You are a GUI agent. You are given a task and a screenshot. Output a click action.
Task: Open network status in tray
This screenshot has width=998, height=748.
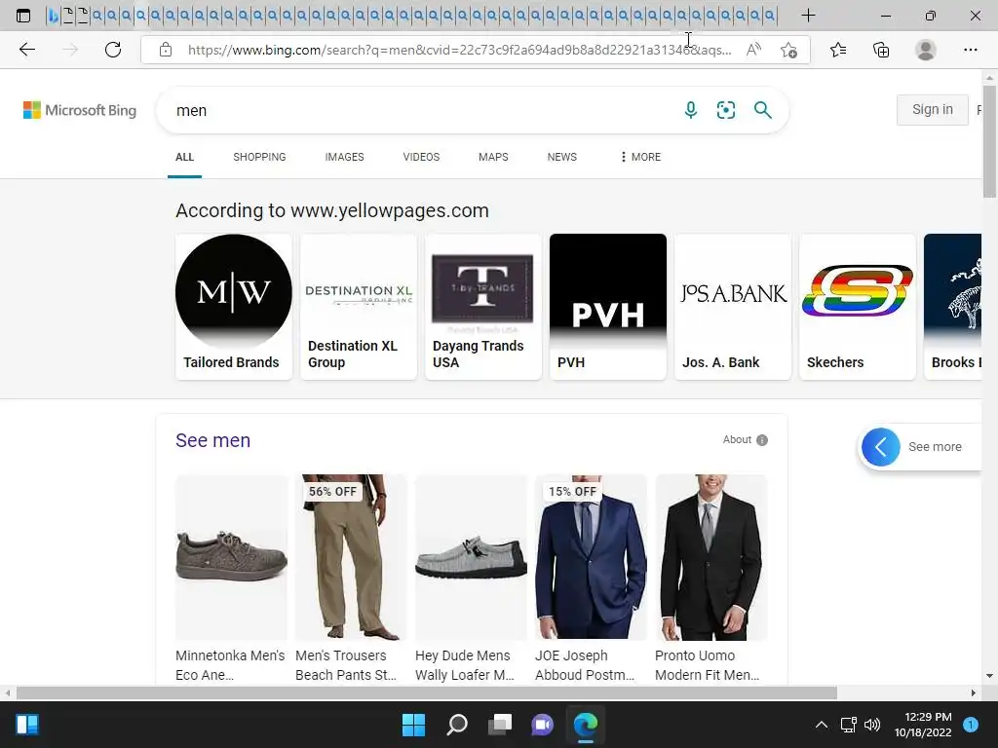(x=849, y=725)
